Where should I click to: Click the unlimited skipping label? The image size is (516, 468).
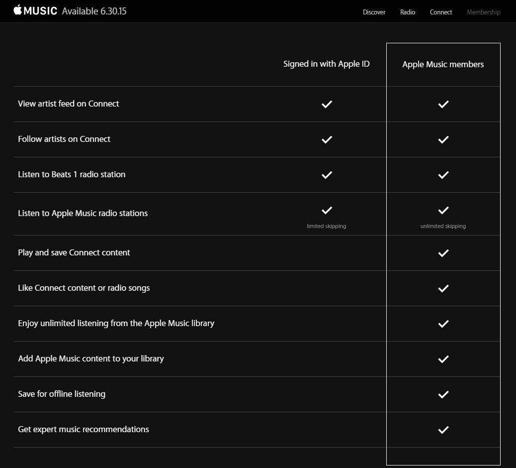[x=443, y=226]
